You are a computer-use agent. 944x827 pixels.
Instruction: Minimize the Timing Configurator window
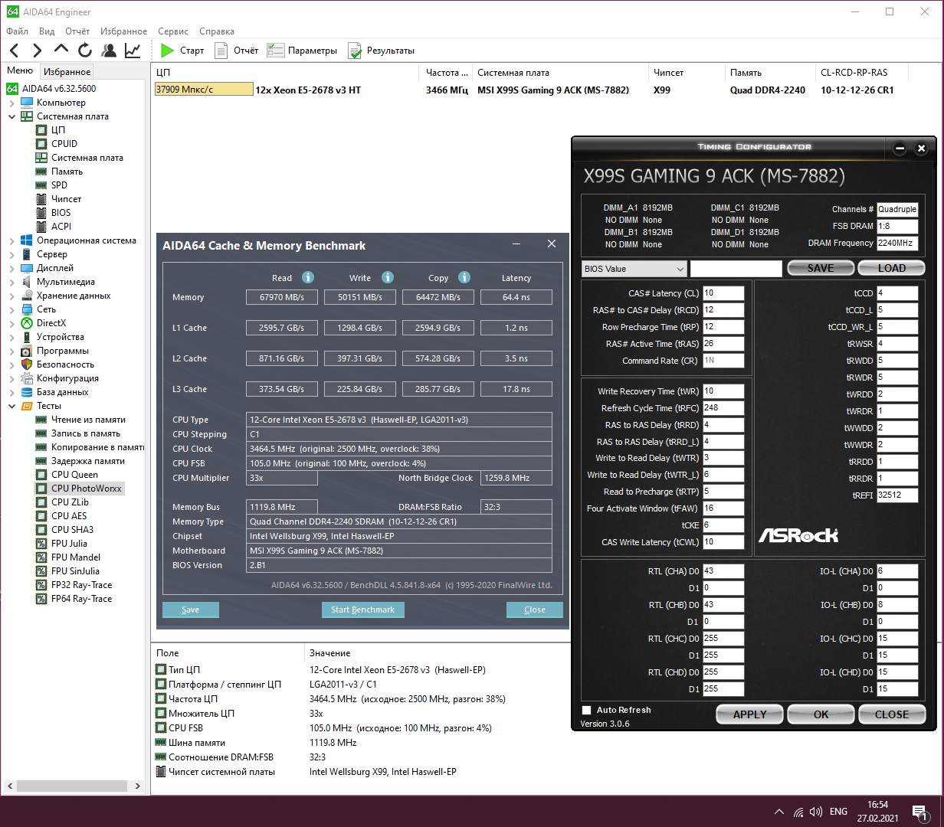(900, 148)
